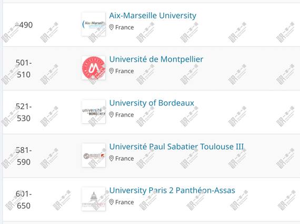
Task: Click location pin under University of Bordeaux
Action: click(112, 115)
